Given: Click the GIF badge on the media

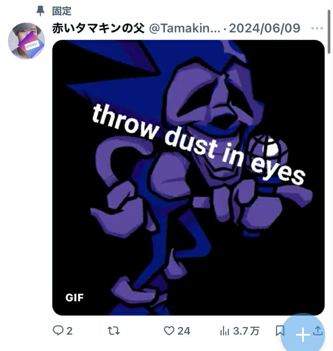Looking at the screenshot, I should (74, 297).
